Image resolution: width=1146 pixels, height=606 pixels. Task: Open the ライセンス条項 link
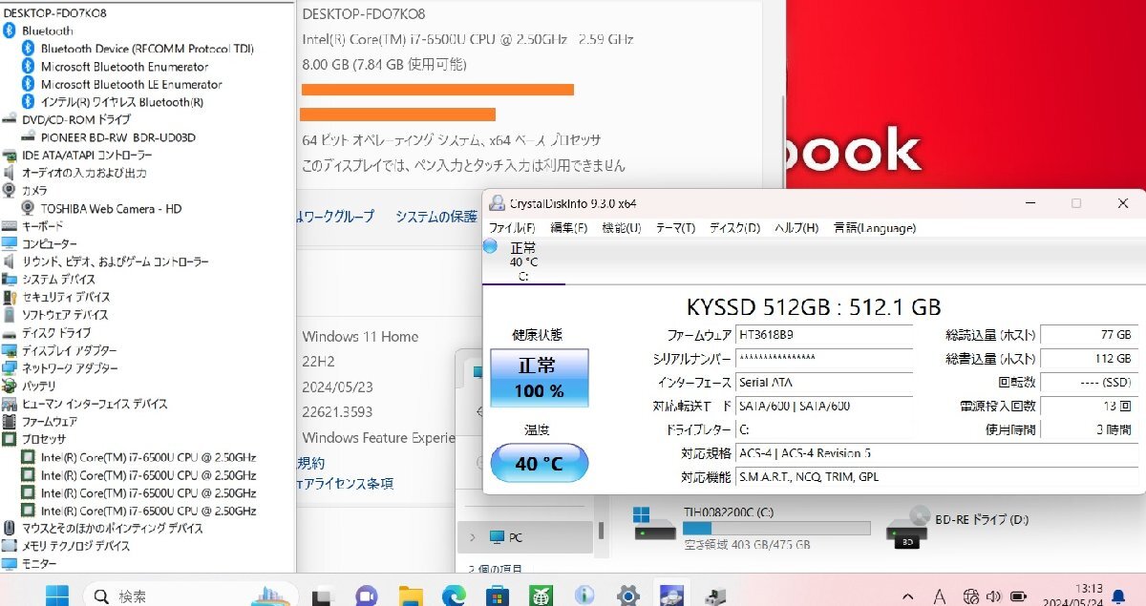(x=347, y=483)
